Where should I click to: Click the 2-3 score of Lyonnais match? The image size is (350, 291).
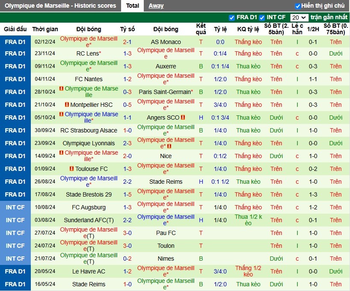point(127,143)
